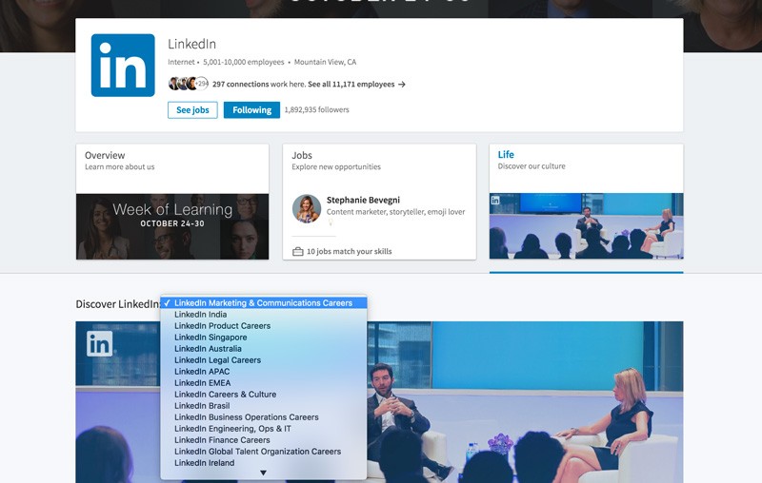Select LinkedIn Legal Careers option
The image size is (762, 483).
pyautogui.click(x=264, y=360)
